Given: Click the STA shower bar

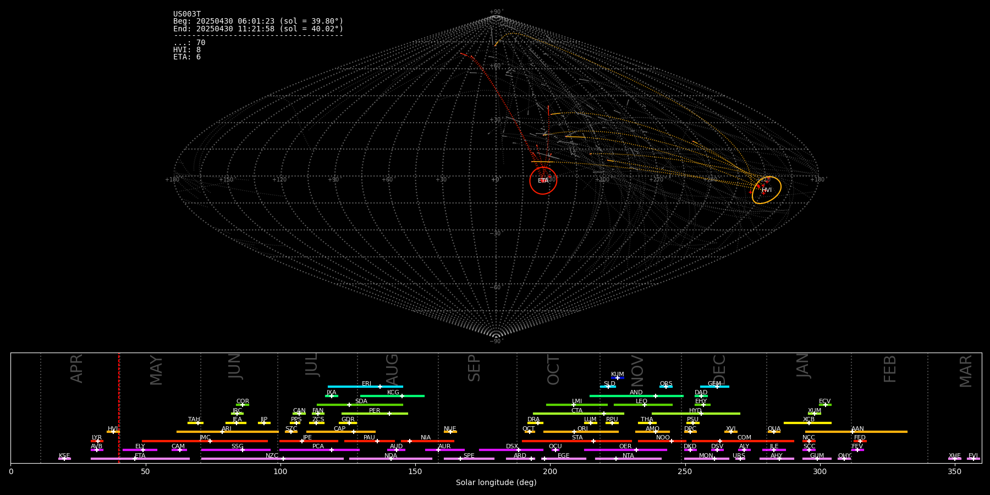Looking at the screenshot, I should coord(577,441).
